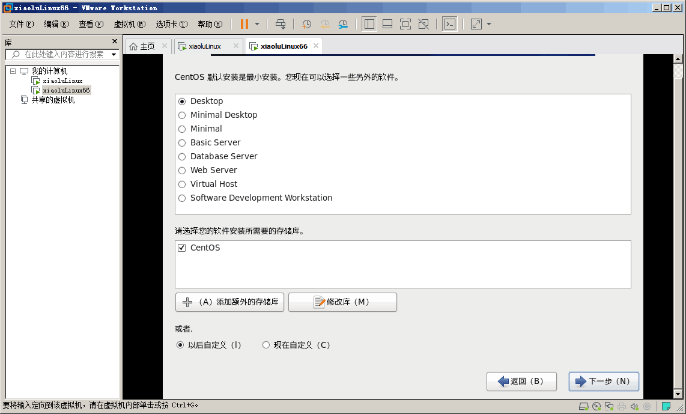Click the CD/DVD drive status icon

click(596, 407)
